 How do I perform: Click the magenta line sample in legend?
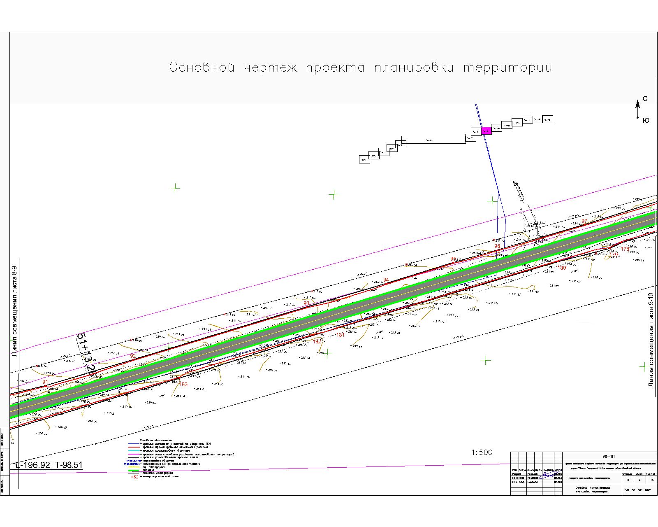pyautogui.click(x=134, y=454)
